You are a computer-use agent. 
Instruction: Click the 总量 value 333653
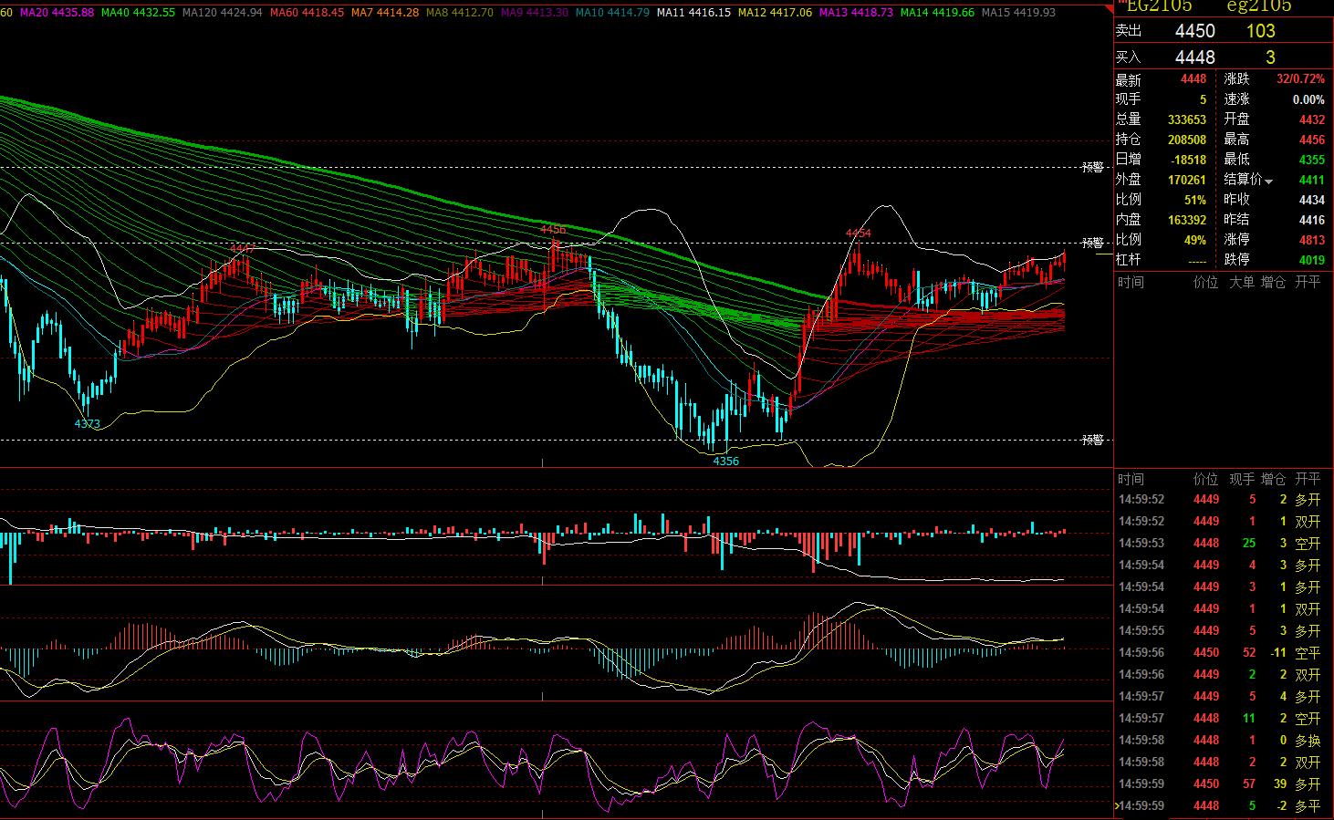(x=1186, y=119)
